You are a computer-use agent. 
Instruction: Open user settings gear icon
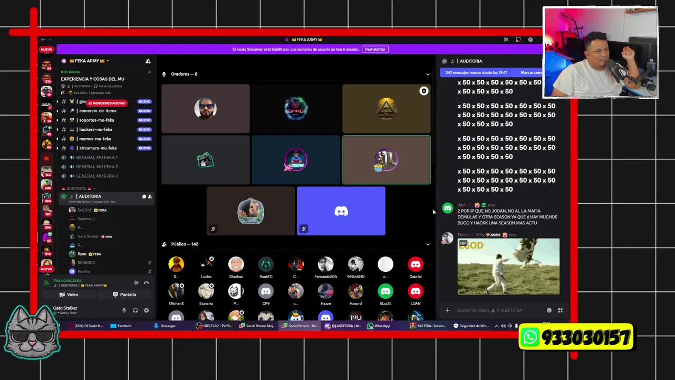coord(146,310)
